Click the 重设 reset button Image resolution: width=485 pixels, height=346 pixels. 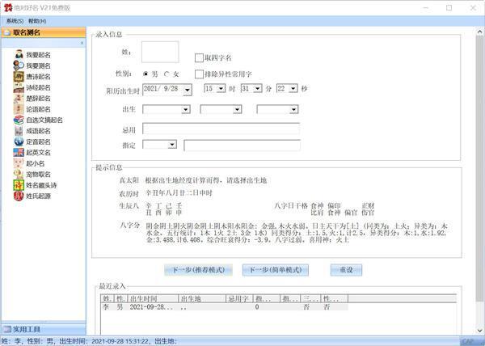tap(345, 269)
